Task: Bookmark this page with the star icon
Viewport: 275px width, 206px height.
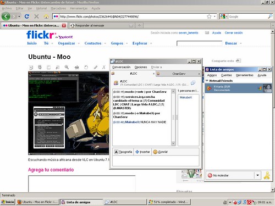Action: (209, 16)
